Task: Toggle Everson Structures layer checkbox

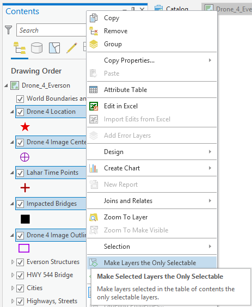Action: 20,262
